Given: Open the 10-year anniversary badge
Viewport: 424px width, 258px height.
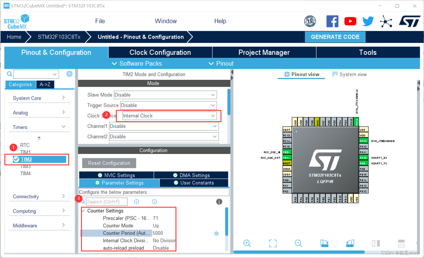Looking at the screenshot, I should click(x=310, y=21).
